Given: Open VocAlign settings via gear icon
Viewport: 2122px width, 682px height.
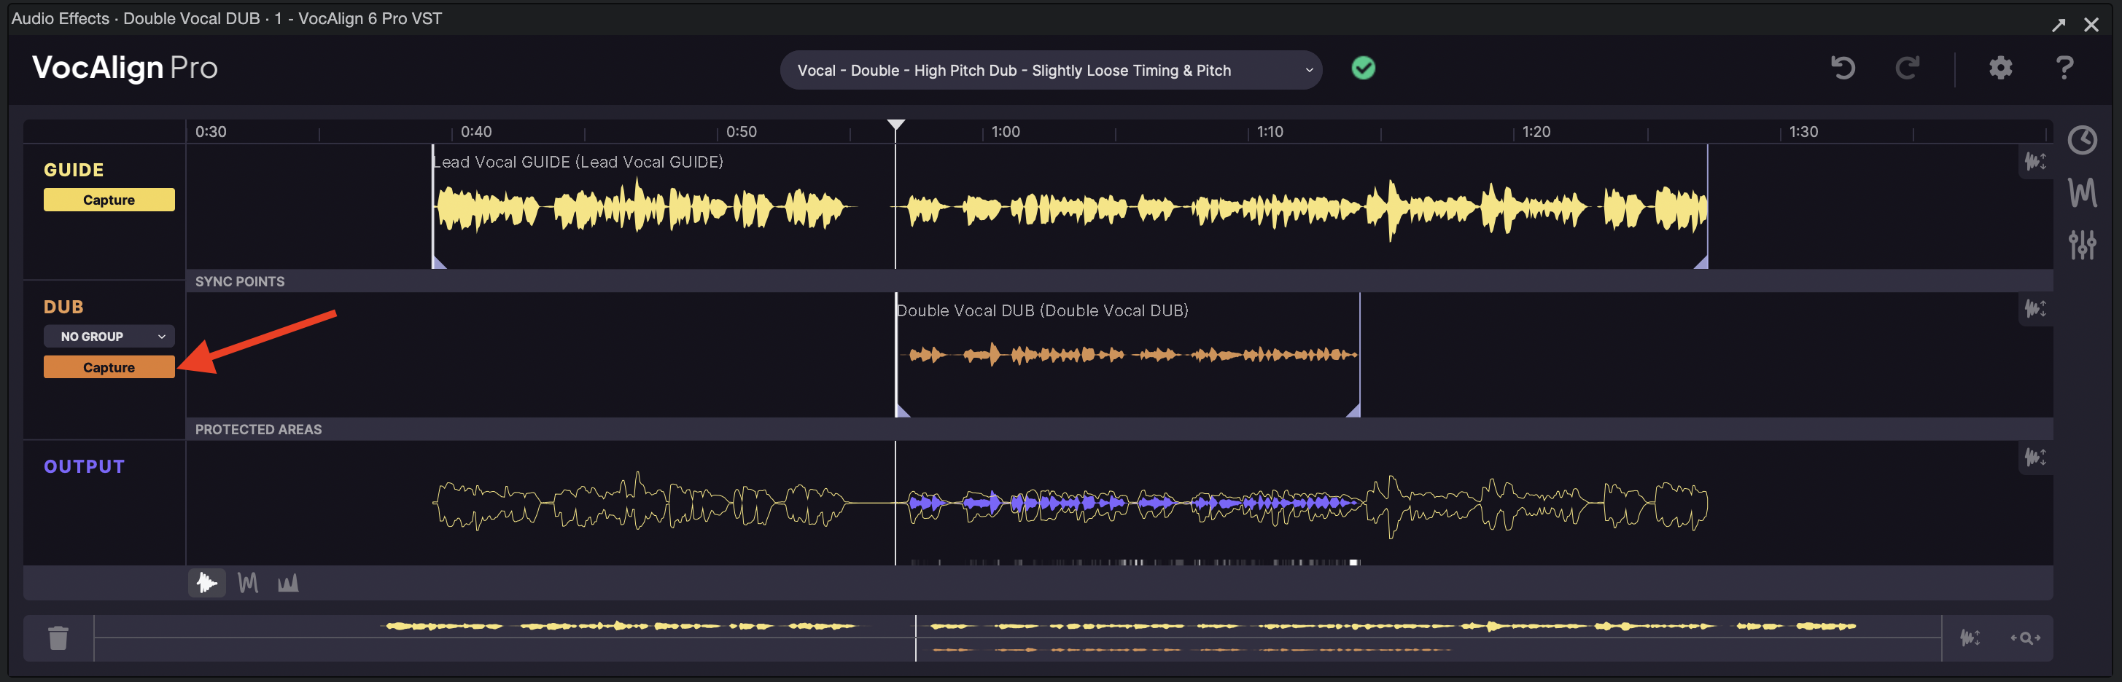Looking at the screenshot, I should pos(2000,68).
